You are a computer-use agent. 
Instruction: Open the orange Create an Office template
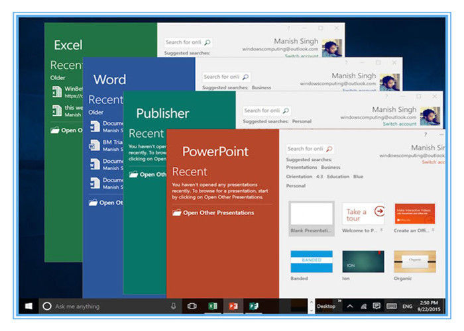click(x=414, y=214)
